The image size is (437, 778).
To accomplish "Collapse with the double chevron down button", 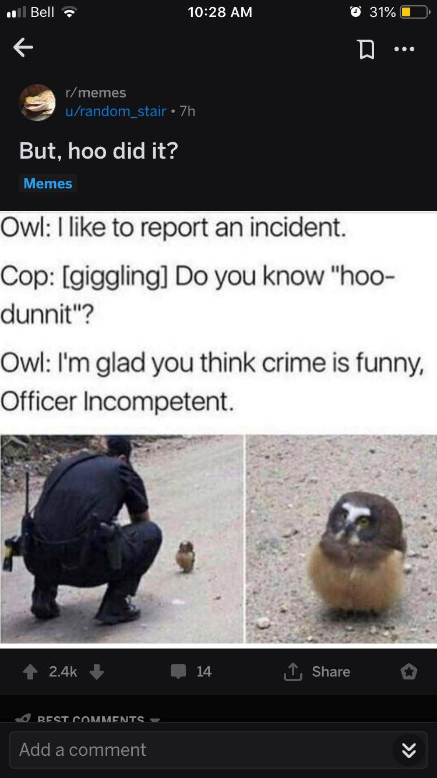I will tap(408, 750).
